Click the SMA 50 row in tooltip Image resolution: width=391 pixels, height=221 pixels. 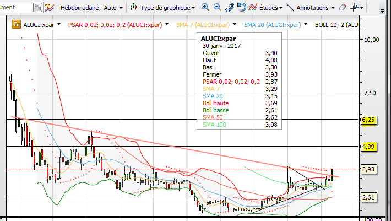coord(240,117)
